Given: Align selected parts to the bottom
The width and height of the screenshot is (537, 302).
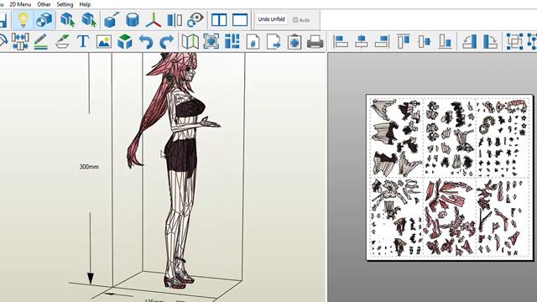Looking at the screenshot, I should point(446,42).
